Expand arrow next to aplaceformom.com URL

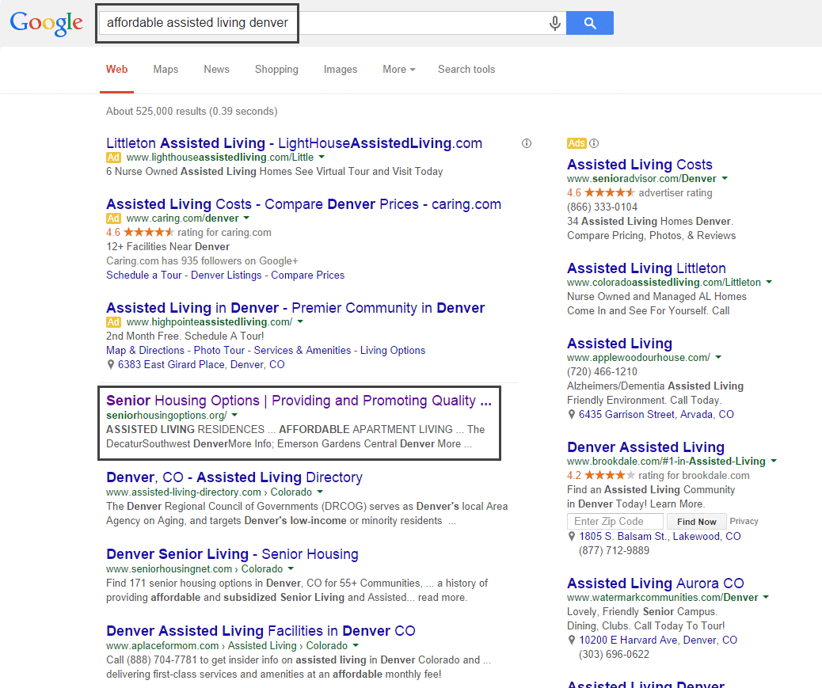click(356, 645)
